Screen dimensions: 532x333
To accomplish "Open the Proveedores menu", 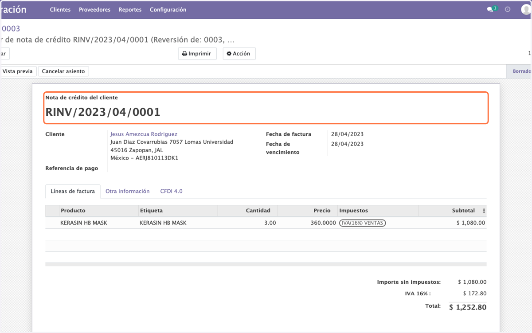I will (x=94, y=9).
